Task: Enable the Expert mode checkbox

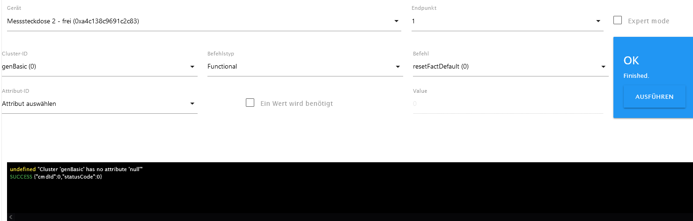Action: pos(618,21)
